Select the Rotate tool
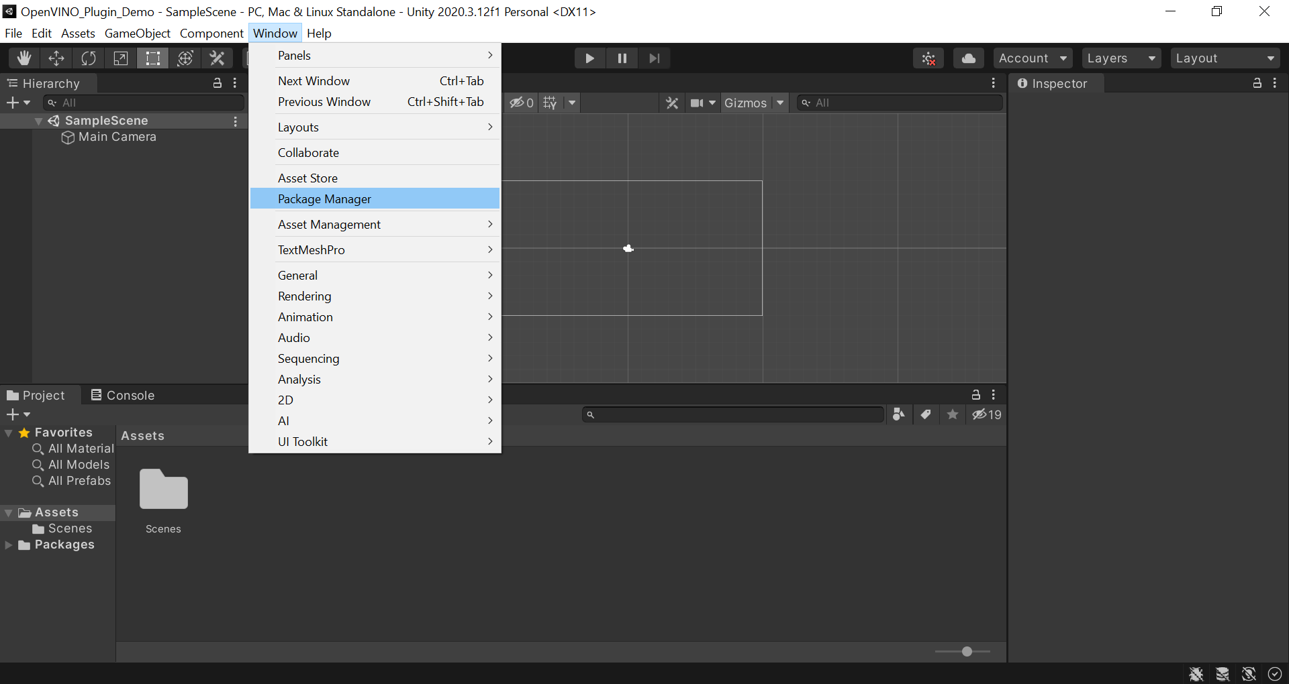The width and height of the screenshot is (1289, 684). 89,58
